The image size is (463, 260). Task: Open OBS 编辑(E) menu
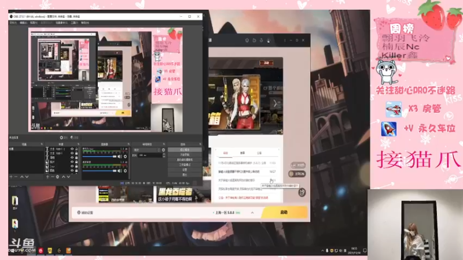[x=23, y=23]
